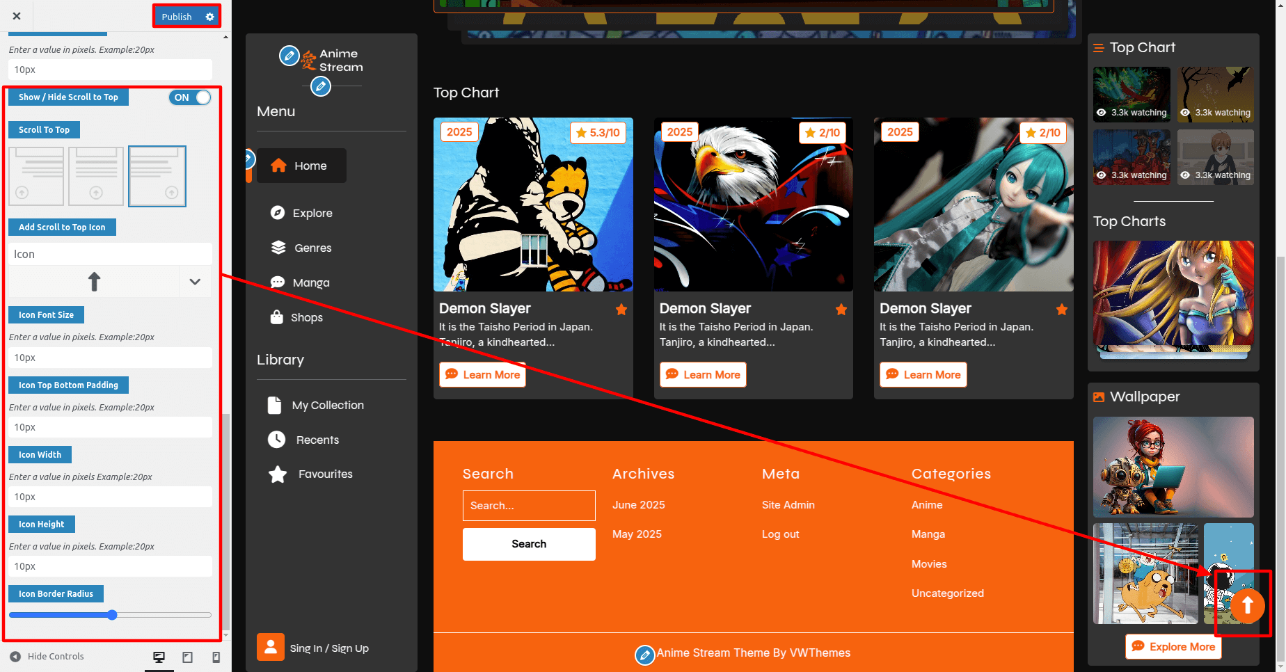Image resolution: width=1286 pixels, height=672 pixels.
Task: Collapse panel using Hide Controls
Action: click(x=47, y=657)
